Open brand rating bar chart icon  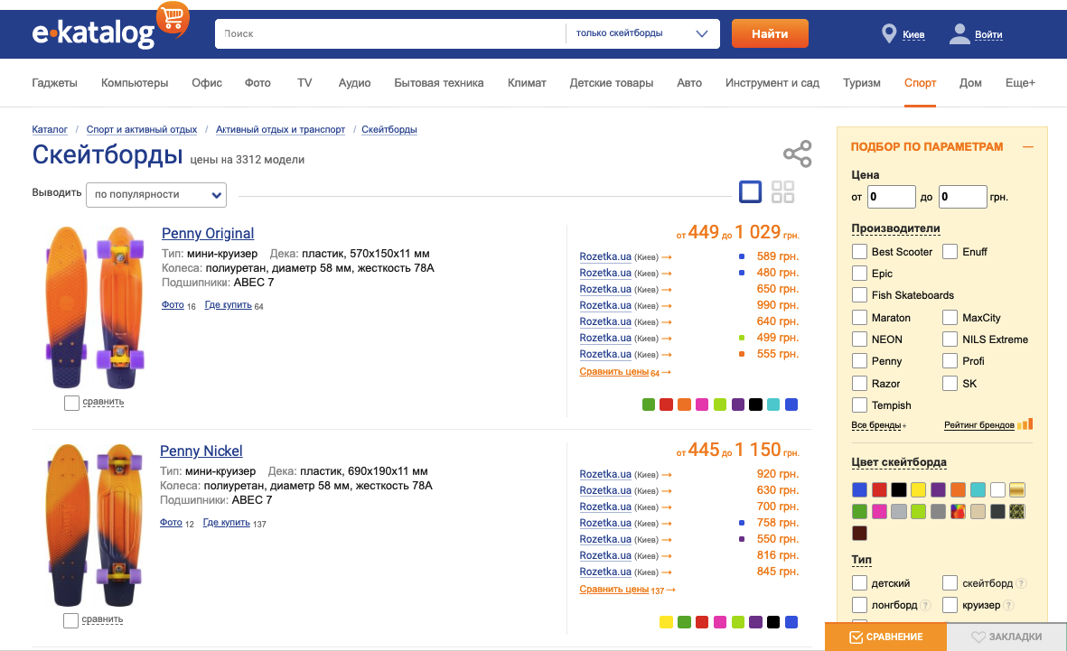point(1025,424)
